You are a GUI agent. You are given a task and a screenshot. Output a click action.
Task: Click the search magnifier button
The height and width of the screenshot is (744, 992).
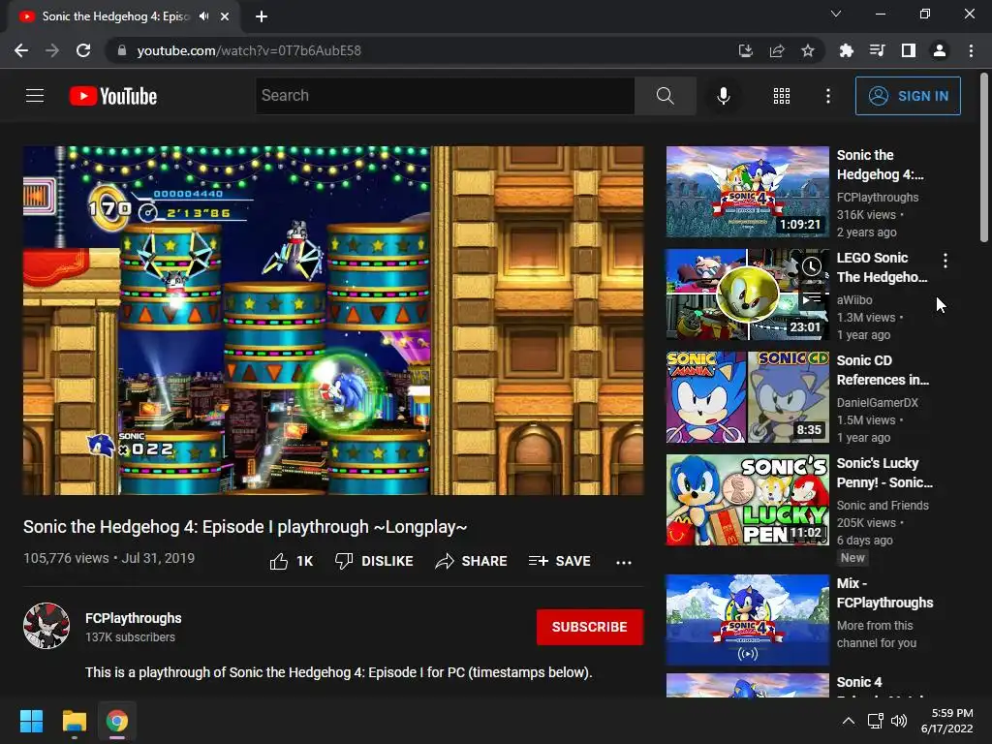click(665, 96)
